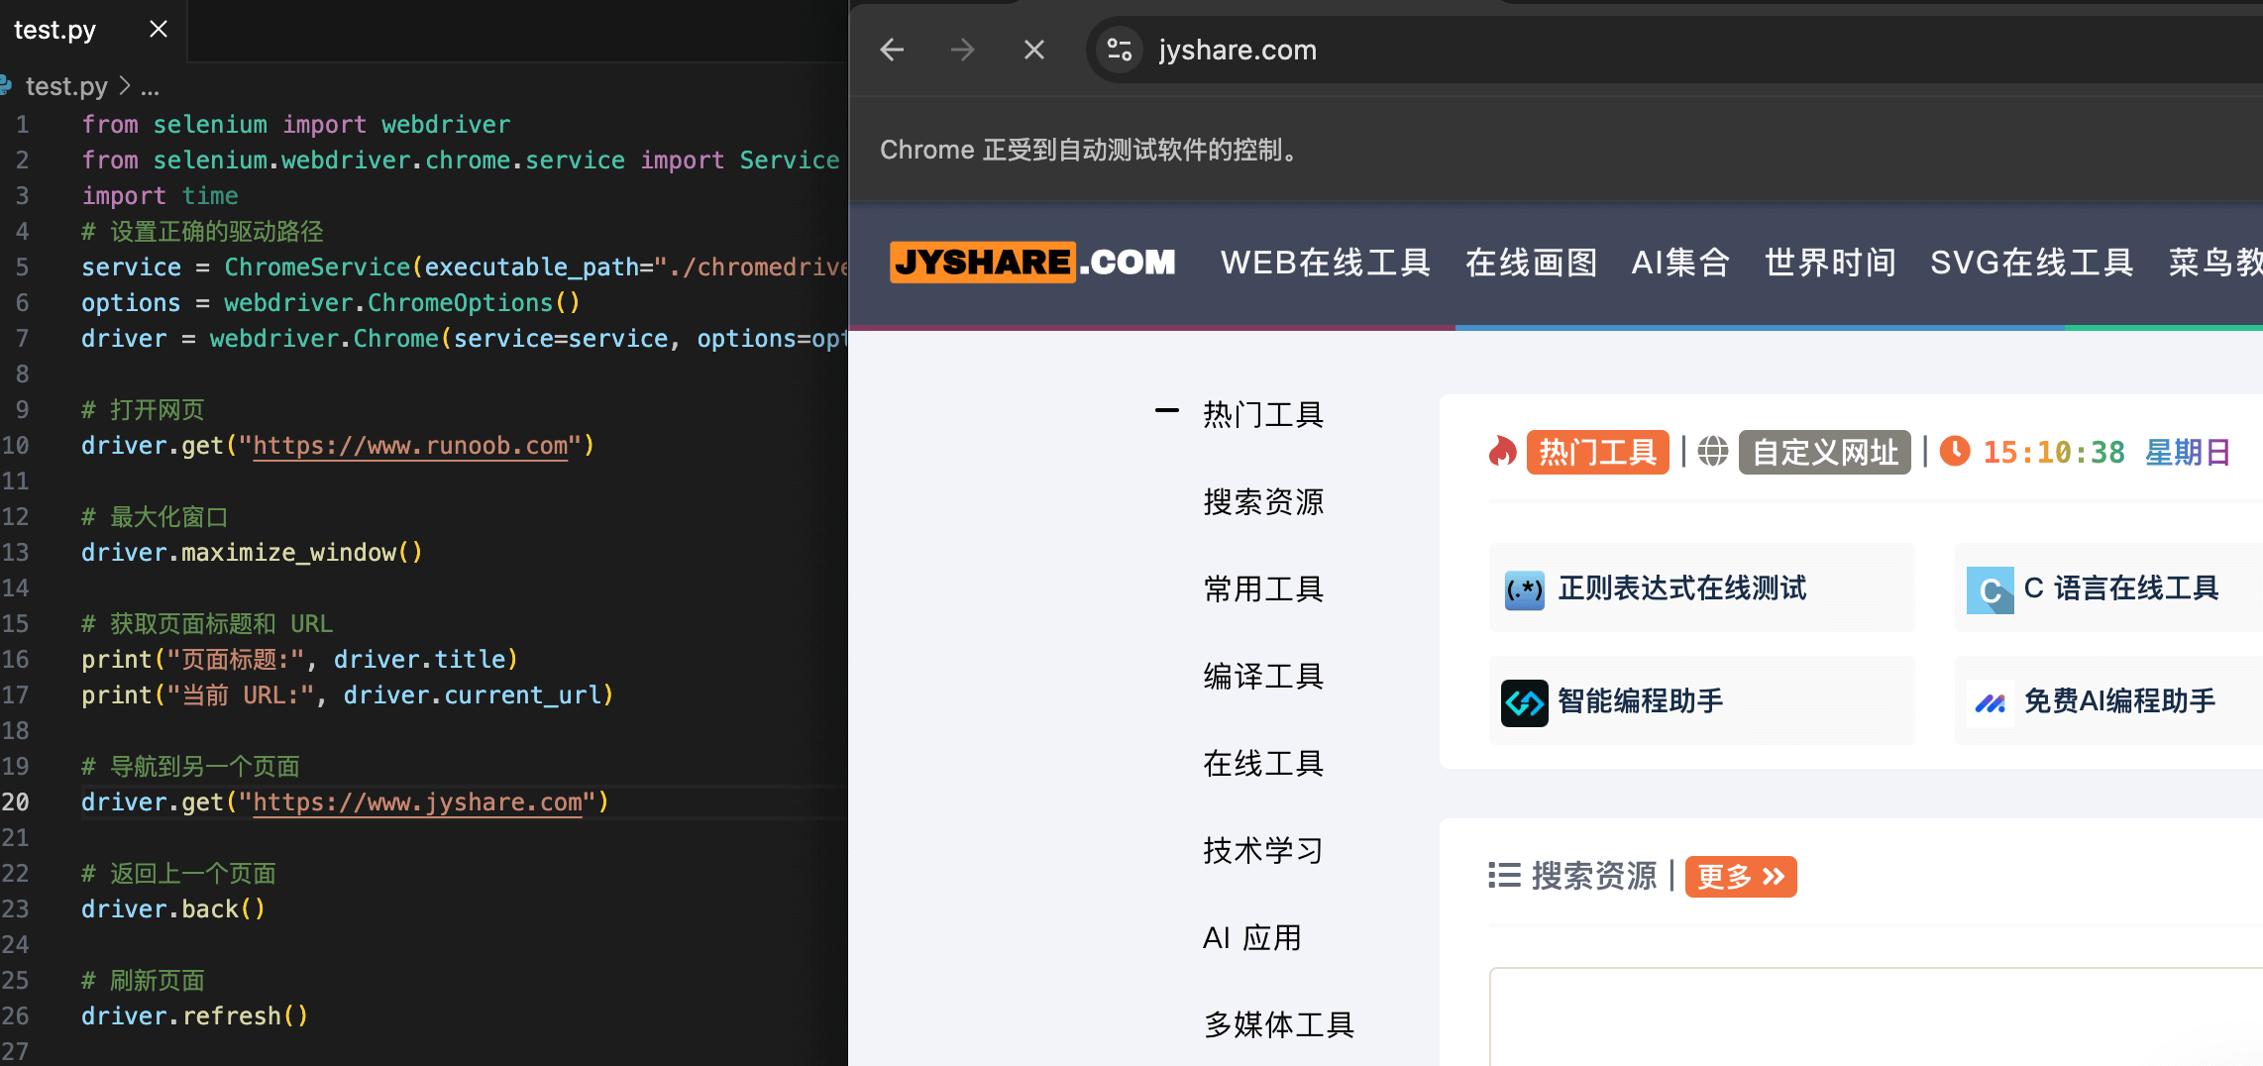Click the 更多 button

tap(1740, 877)
